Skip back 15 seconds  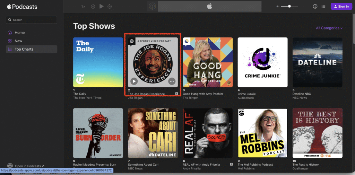[x=93, y=6]
